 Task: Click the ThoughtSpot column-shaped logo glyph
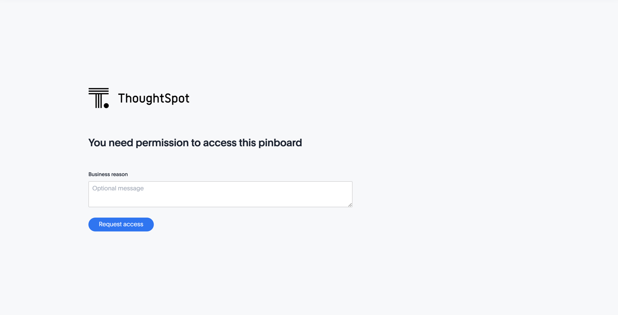pyautogui.click(x=98, y=97)
